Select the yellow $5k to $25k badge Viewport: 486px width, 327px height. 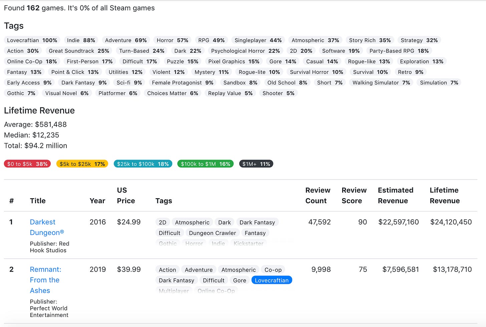click(x=82, y=164)
